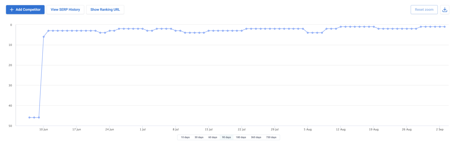This screenshot has width=457, height=143.
Task: Switch to the 30 days range
Action: [199, 137]
